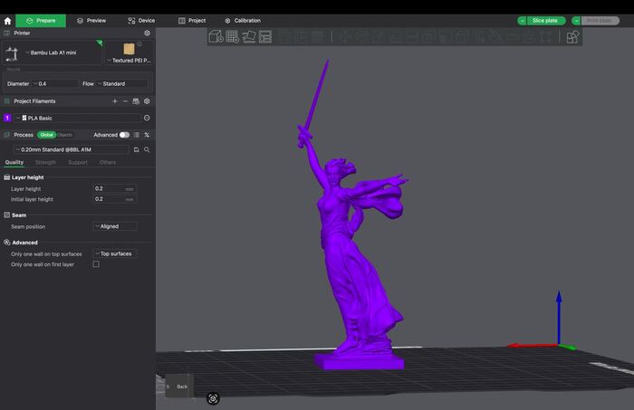Toggle the Advanced settings switch

pos(125,135)
